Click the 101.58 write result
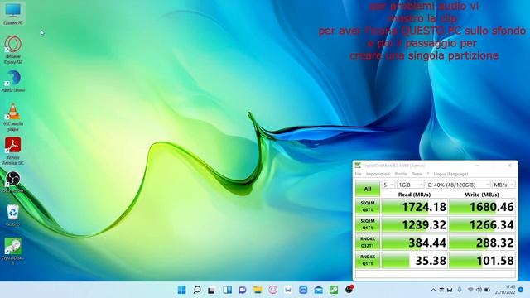 pos(482,261)
